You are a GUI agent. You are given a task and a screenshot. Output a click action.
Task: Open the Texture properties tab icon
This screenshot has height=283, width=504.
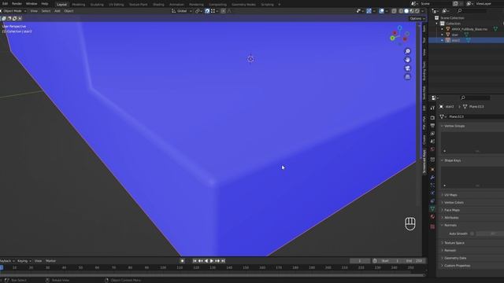tap(432, 226)
